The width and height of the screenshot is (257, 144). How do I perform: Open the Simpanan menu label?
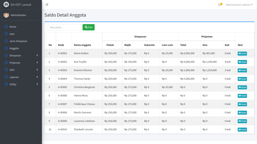pos(15,56)
